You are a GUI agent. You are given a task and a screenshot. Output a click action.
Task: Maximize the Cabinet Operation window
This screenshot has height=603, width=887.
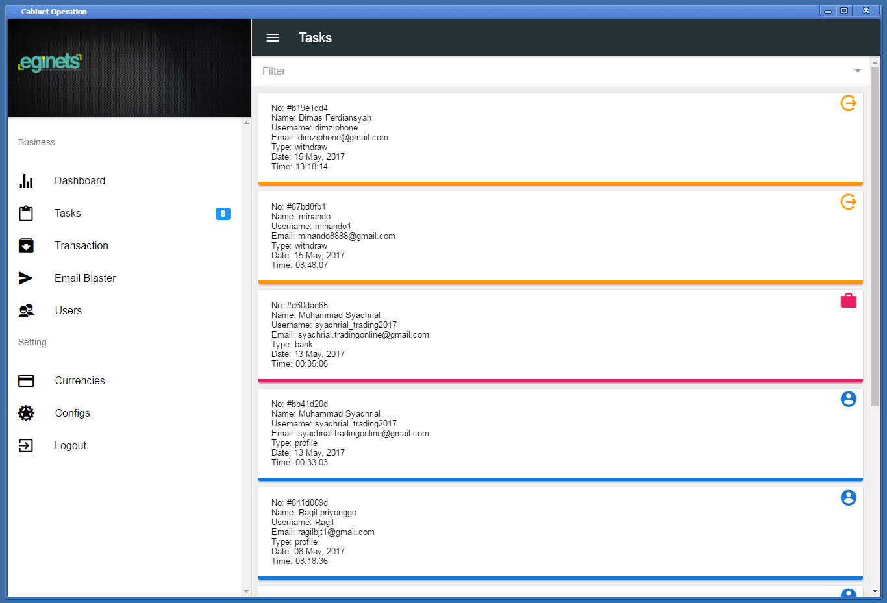[x=844, y=10]
